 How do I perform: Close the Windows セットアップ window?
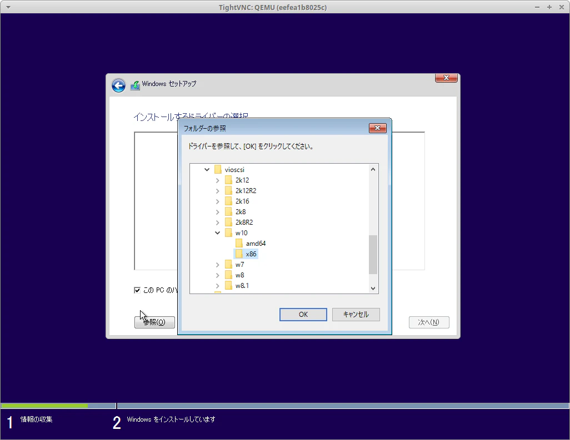click(x=447, y=78)
